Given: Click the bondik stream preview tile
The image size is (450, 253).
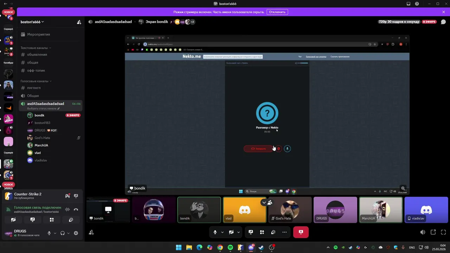Looking at the screenshot, I should click(x=108, y=210).
